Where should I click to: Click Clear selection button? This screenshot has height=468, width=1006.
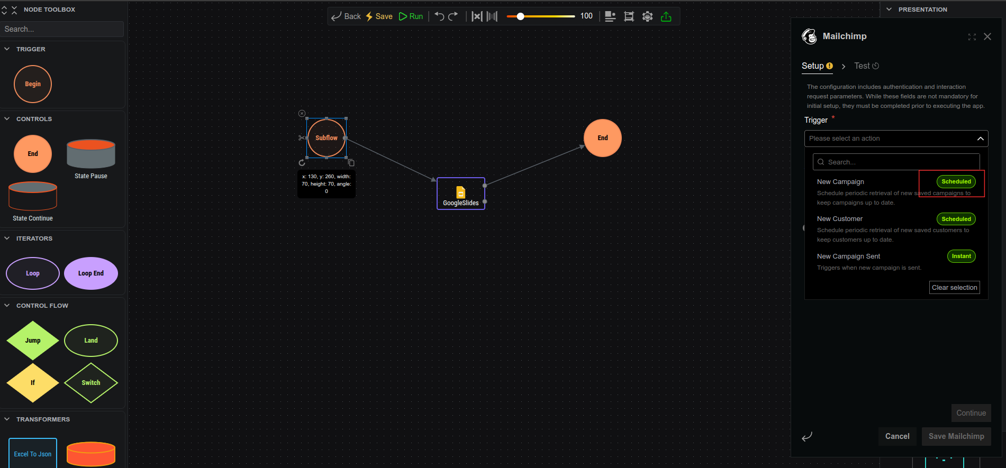pyautogui.click(x=954, y=287)
